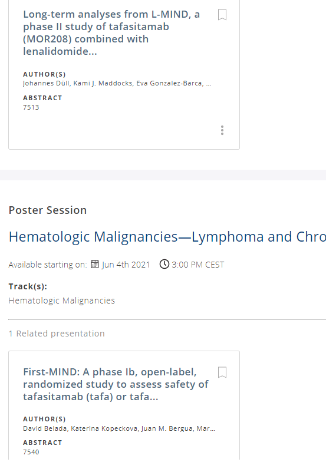Click the Track(s) label

28,286
